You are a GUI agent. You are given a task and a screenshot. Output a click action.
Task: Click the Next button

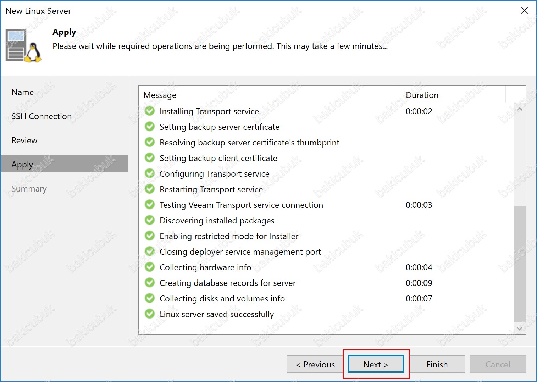376,364
